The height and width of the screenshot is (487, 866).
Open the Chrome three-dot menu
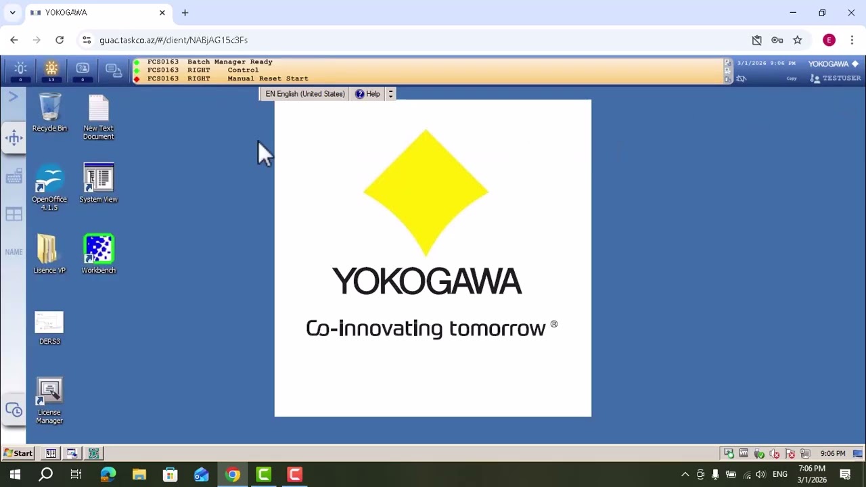click(x=852, y=40)
